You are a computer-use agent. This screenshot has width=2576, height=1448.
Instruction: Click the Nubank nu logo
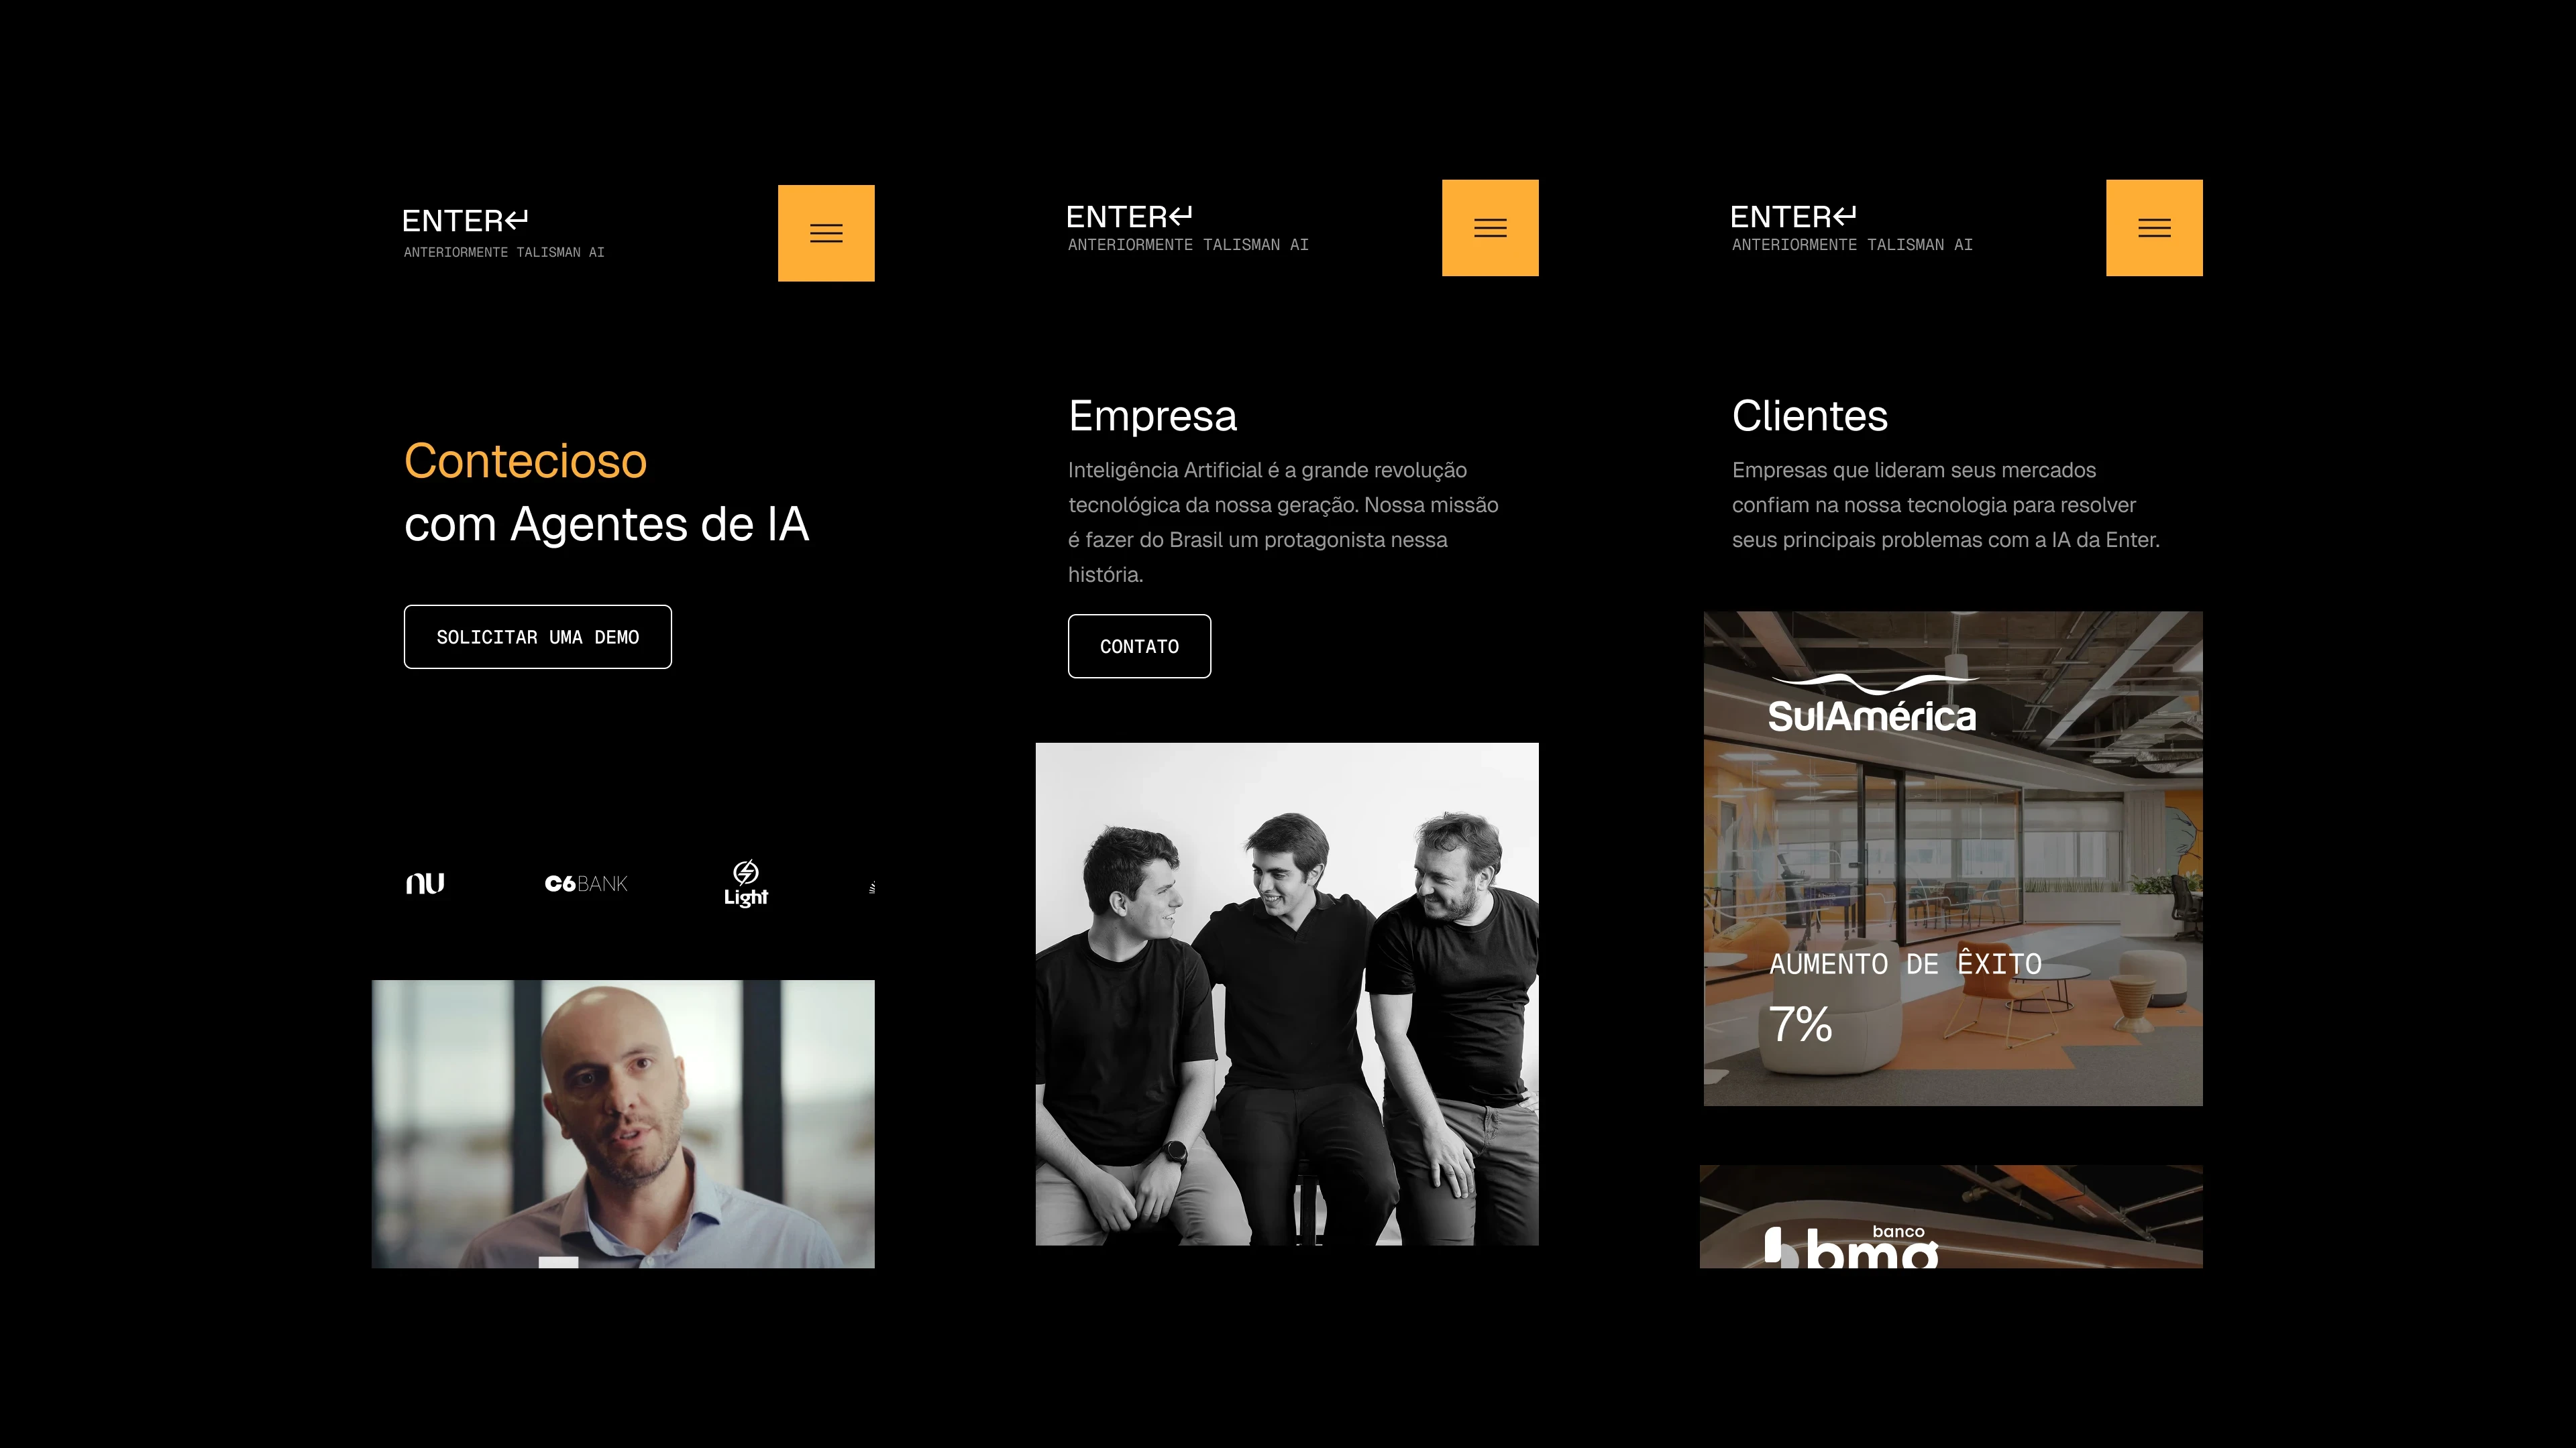425,884
